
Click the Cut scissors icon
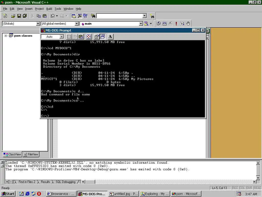[x=32, y=16]
